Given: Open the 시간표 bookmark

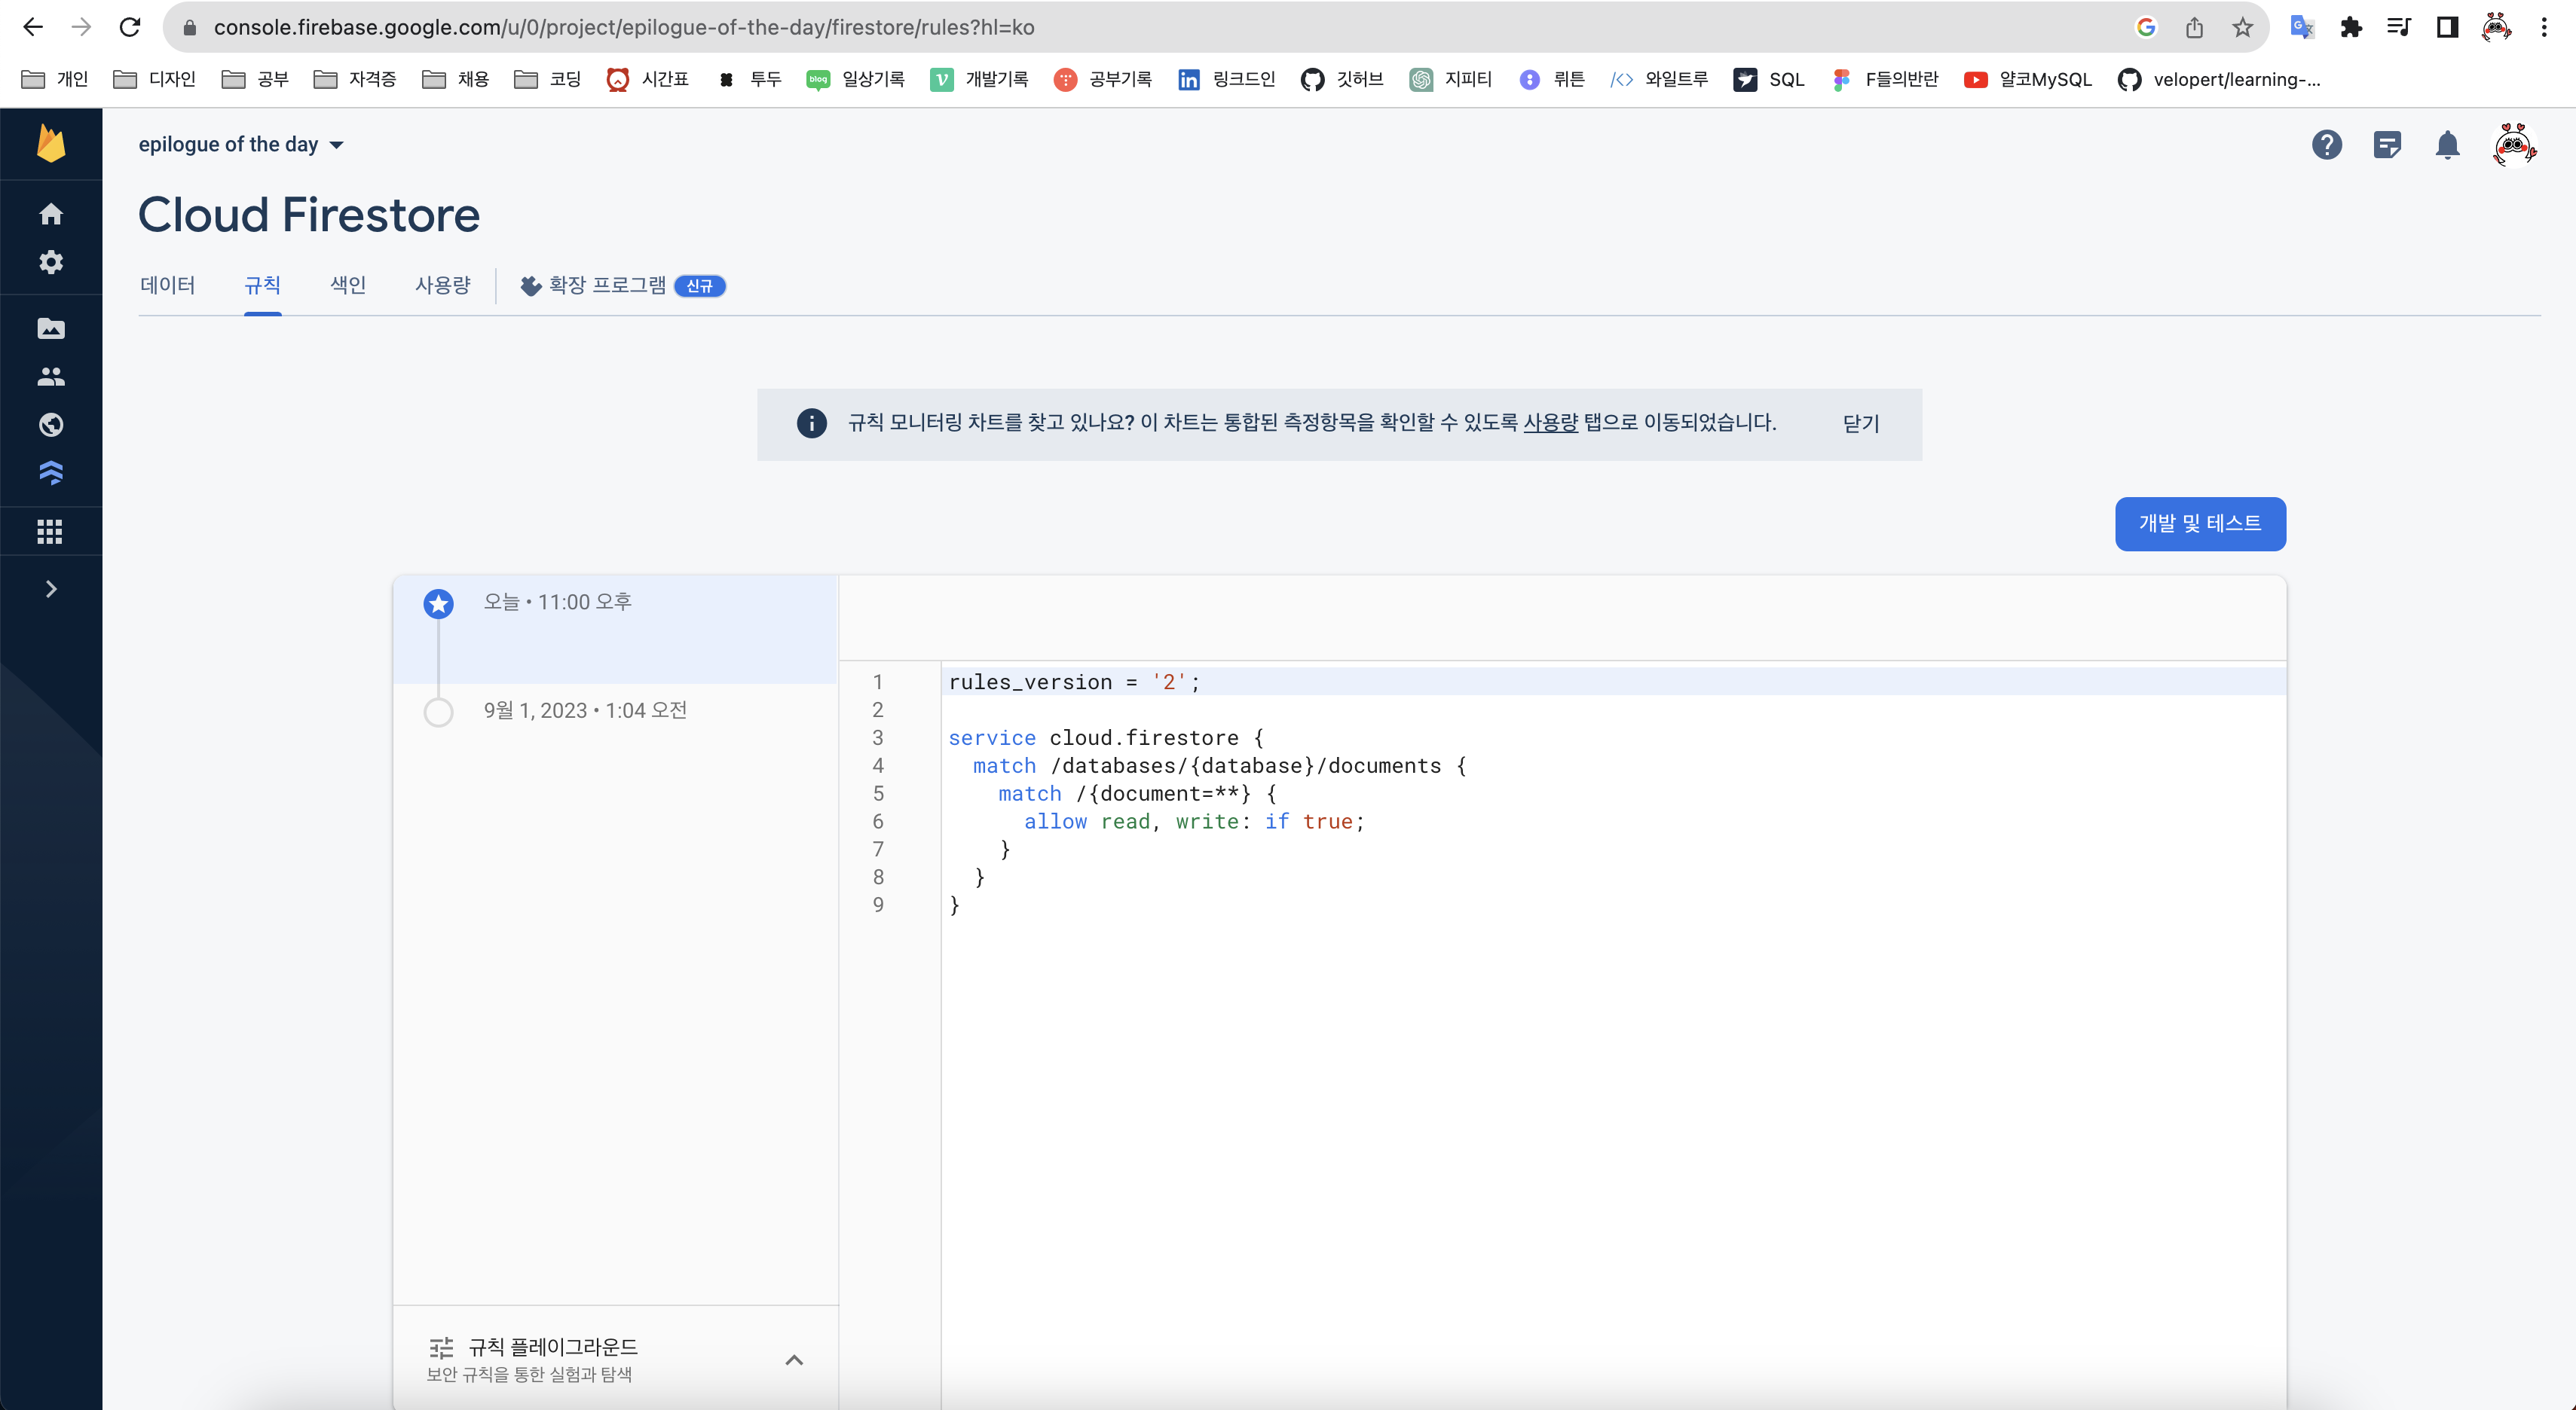Looking at the screenshot, I should pyautogui.click(x=648, y=80).
